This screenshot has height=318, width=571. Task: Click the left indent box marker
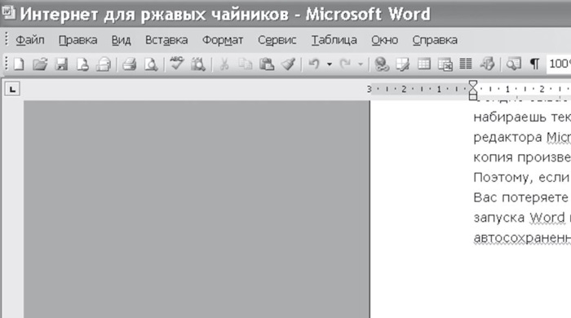coord(472,96)
